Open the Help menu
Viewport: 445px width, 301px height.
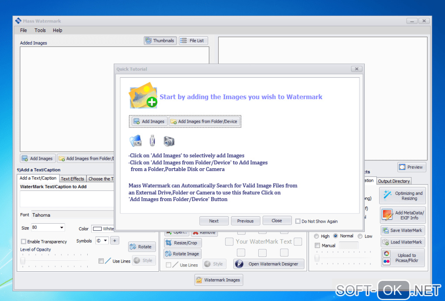click(x=57, y=30)
